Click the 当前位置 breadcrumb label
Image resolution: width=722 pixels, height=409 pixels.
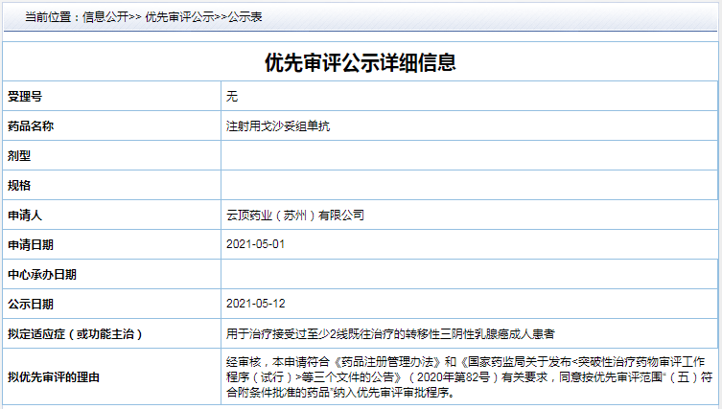point(47,17)
